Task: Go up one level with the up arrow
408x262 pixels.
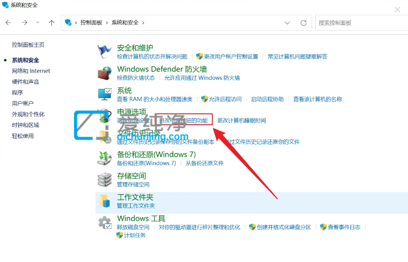Action: [51, 23]
